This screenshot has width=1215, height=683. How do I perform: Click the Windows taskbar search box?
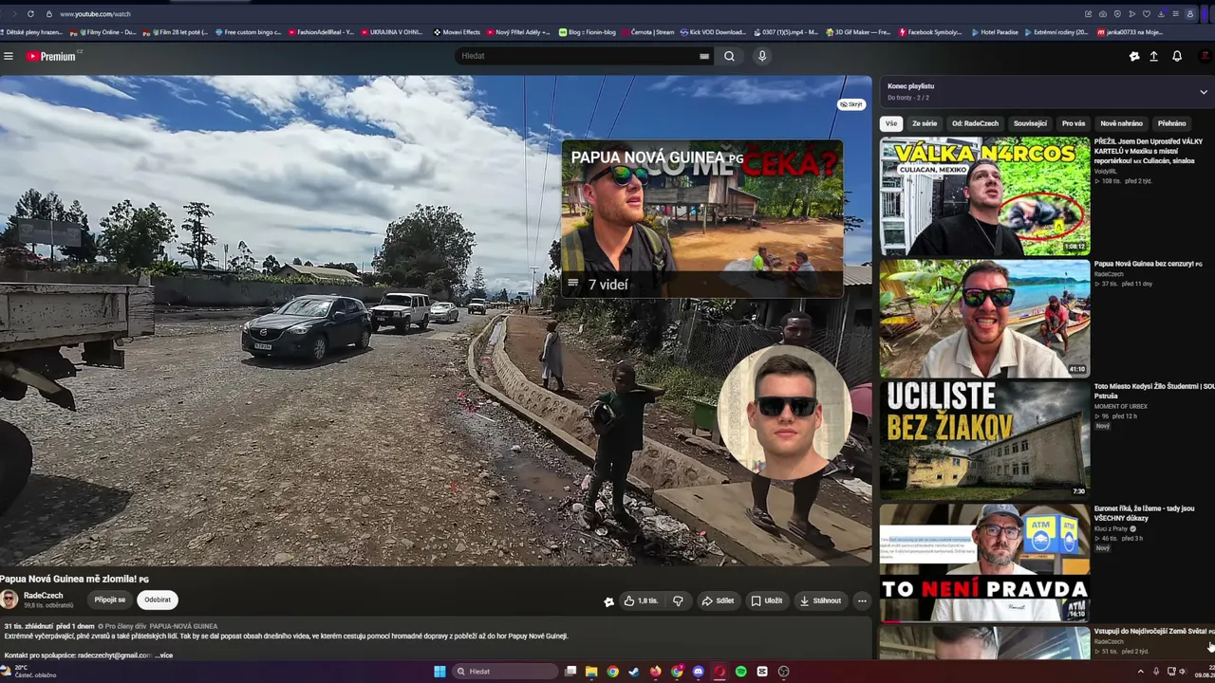pyautogui.click(x=503, y=672)
